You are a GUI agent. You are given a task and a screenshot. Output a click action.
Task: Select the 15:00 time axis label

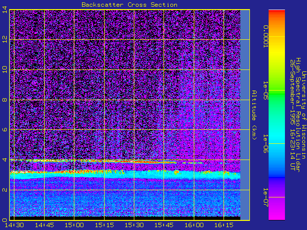click(x=74, y=225)
